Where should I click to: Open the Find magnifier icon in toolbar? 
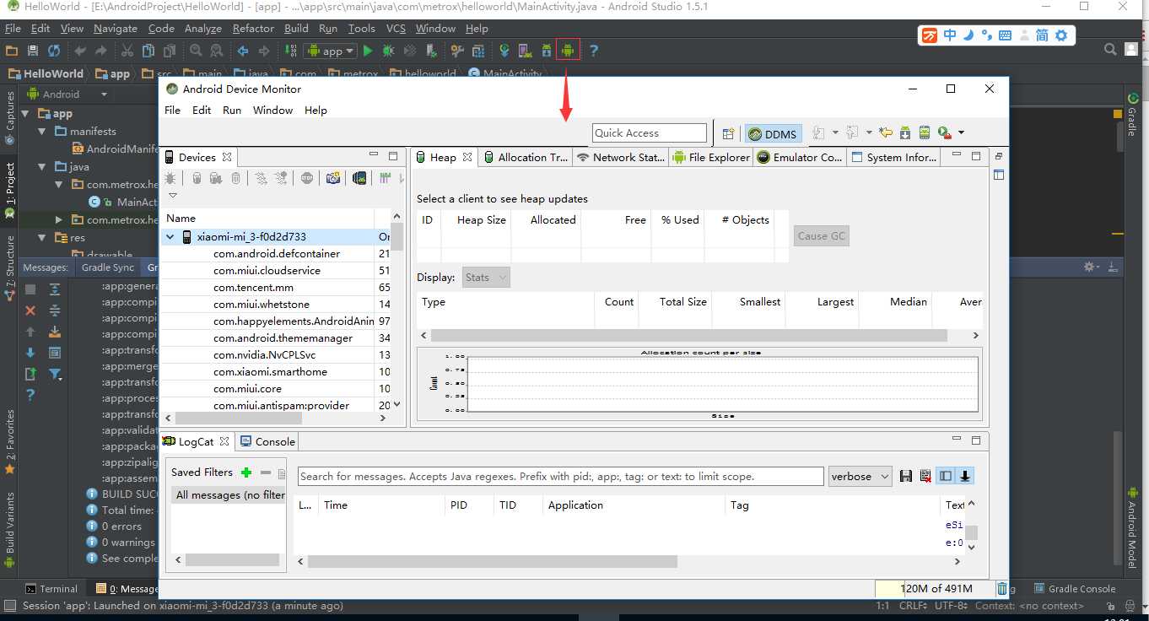(196, 51)
